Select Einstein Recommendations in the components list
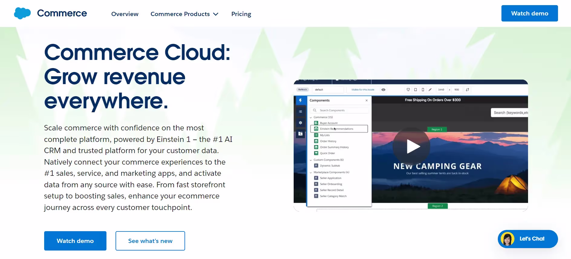 339,129
